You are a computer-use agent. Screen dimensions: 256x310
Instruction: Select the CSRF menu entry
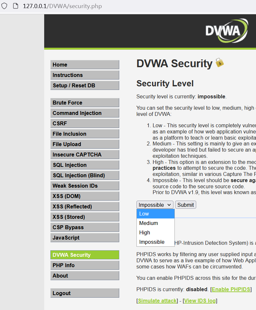[x=85, y=123]
